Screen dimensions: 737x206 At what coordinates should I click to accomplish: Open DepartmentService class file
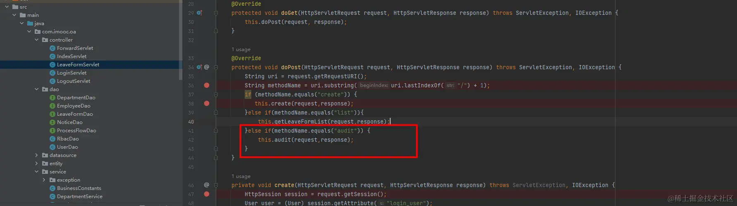pyautogui.click(x=80, y=197)
